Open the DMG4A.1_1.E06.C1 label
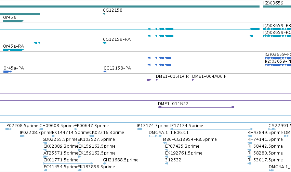The height and width of the screenshot is (172, 291). click(169, 133)
